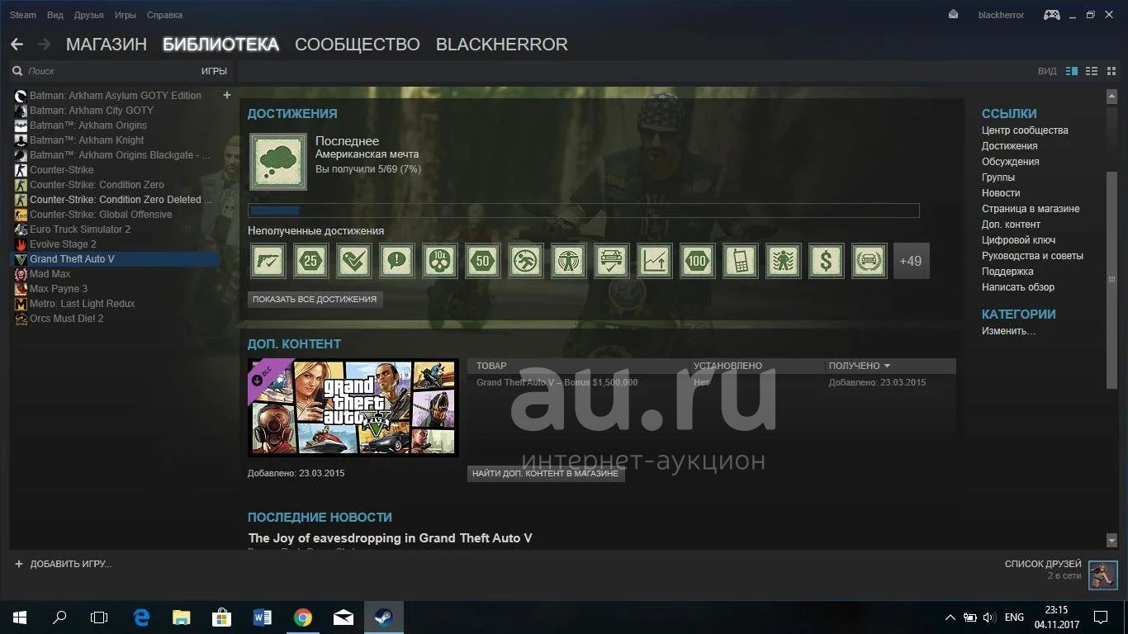Open the Друзья menu
1128x634 pixels.
(89, 15)
